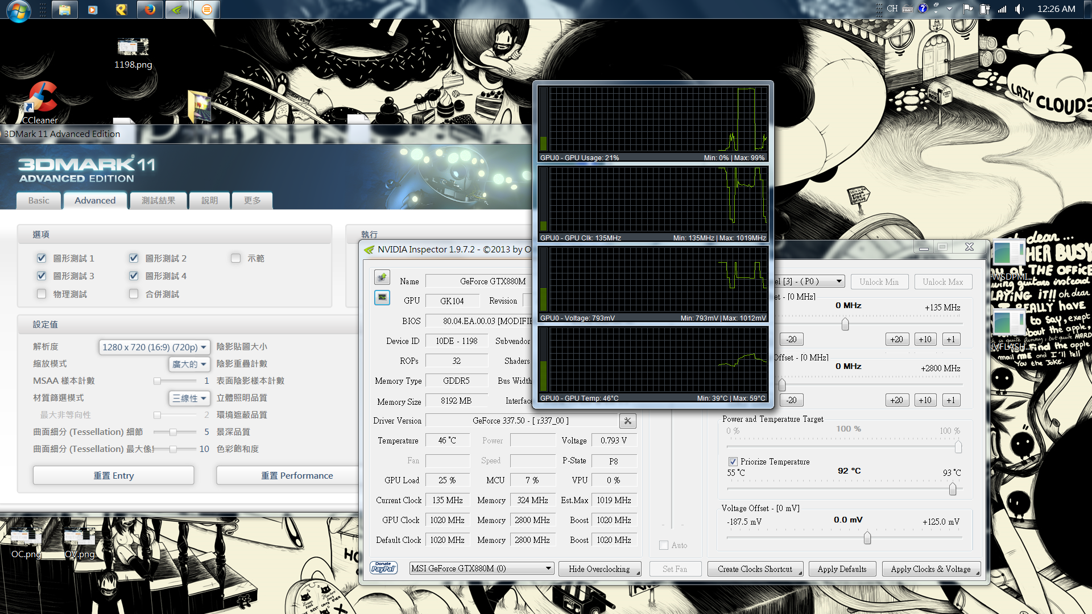The image size is (1092, 614).
Task: Enable the 合併測試 checkbox
Action: click(134, 294)
